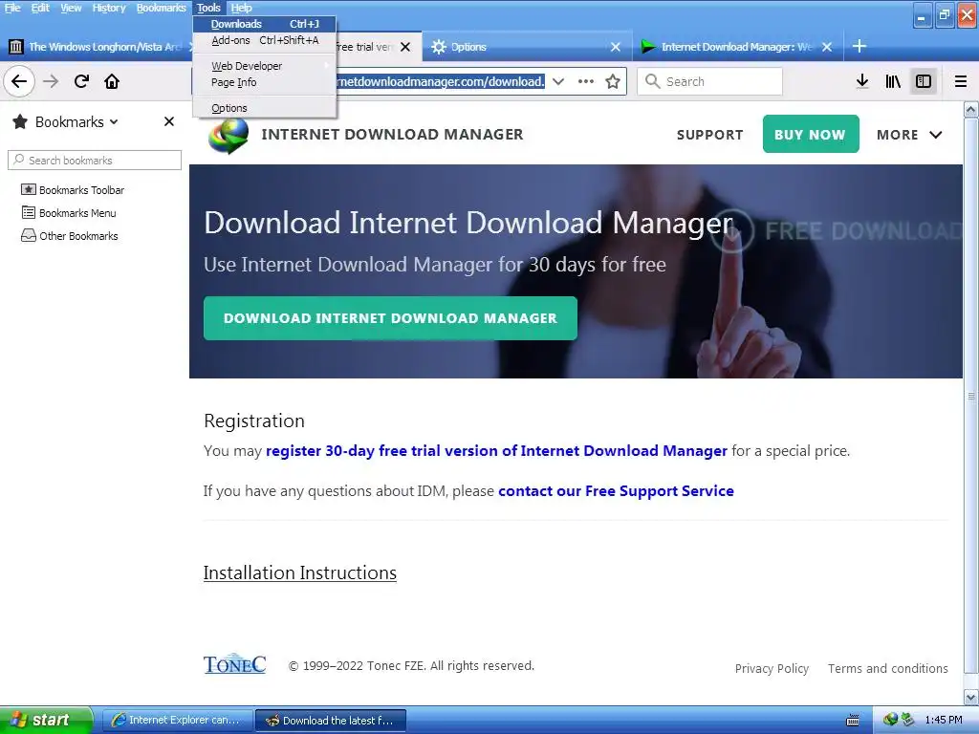Open the Help menu
This screenshot has height=734, width=979.
(x=241, y=8)
